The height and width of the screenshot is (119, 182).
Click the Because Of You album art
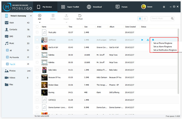tap(44, 77)
